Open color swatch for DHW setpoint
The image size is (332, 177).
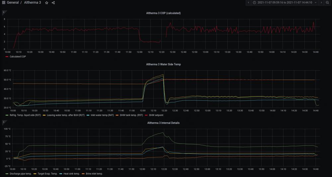point(147,115)
